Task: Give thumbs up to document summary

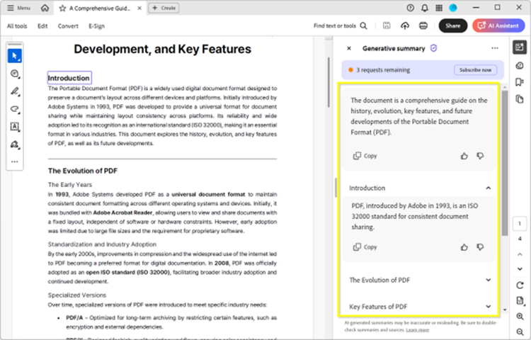Action: tap(464, 156)
